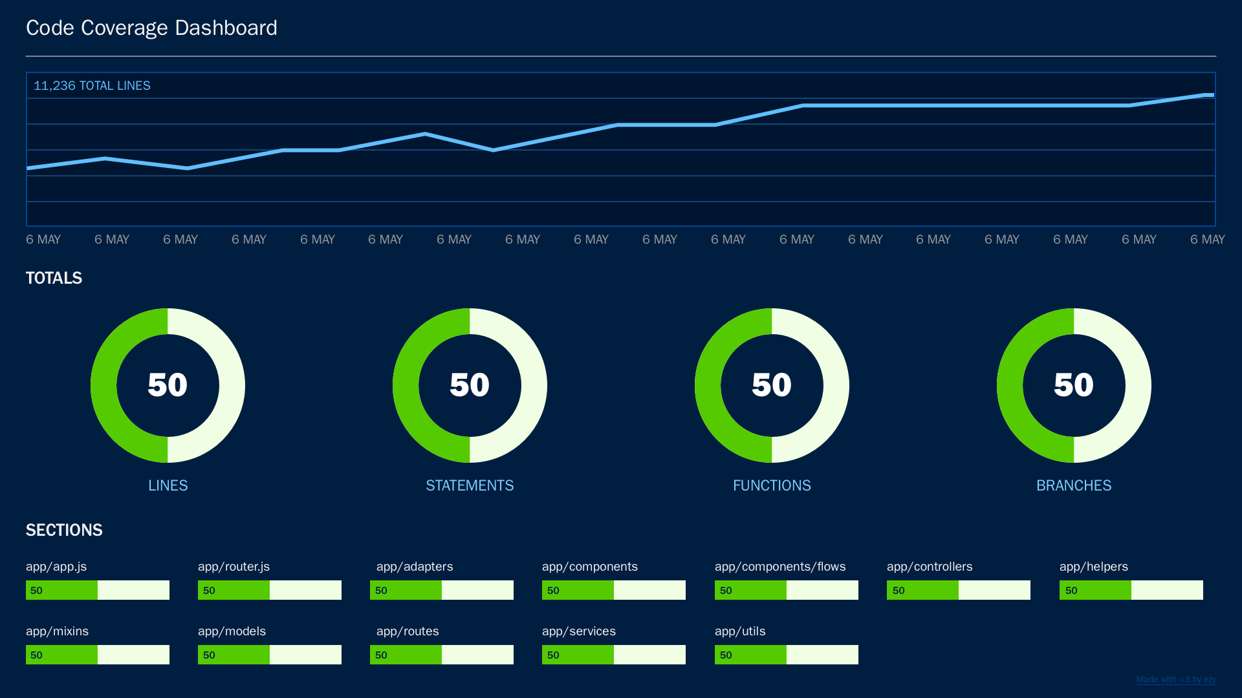This screenshot has height=698, width=1242.
Task: Click the app/components/flows coverage bar
Action: coord(786,590)
